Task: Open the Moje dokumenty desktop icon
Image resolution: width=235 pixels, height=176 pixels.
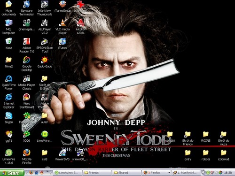Action: (x=8, y=8)
